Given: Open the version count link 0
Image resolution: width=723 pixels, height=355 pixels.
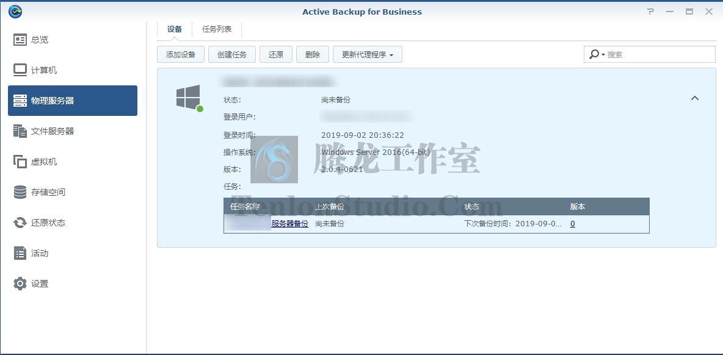Looking at the screenshot, I should point(573,224).
